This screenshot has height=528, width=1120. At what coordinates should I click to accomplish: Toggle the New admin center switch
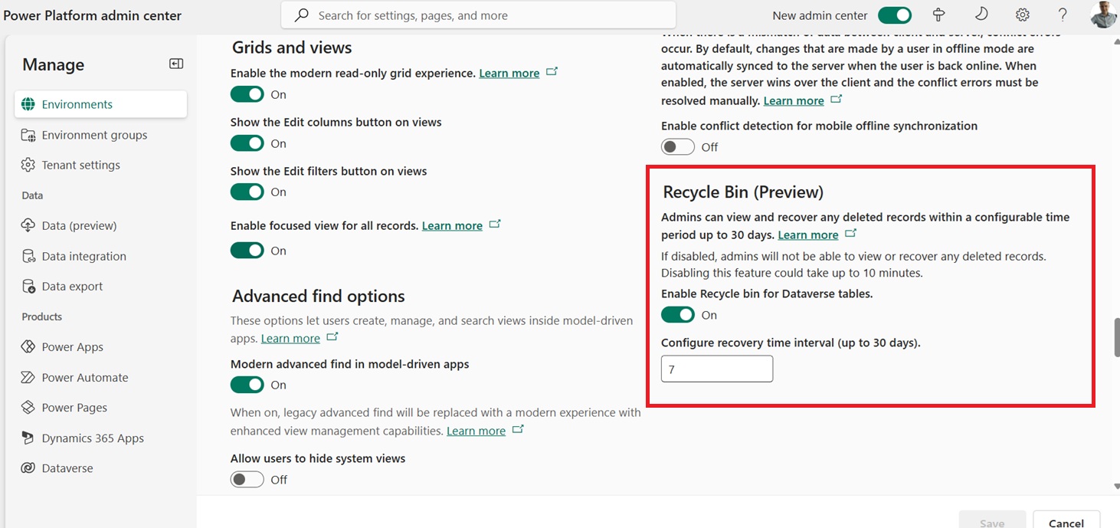click(x=894, y=15)
